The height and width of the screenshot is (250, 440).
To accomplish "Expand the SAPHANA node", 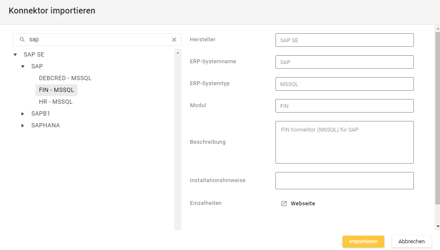I will pyautogui.click(x=23, y=125).
